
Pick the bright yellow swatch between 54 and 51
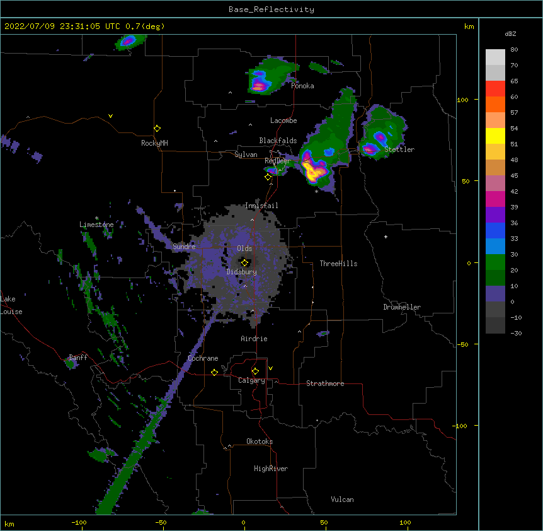(495, 136)
